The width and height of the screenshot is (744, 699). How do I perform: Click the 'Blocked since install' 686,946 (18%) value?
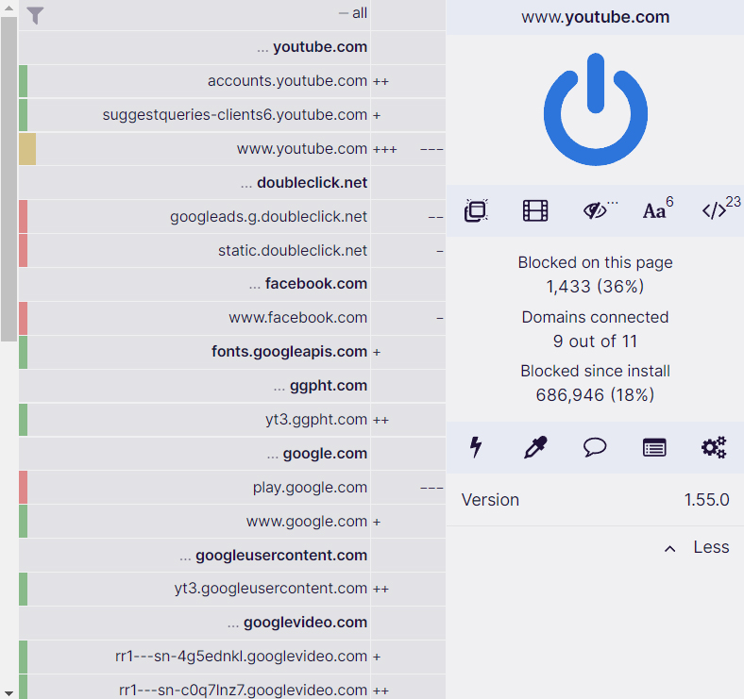[595, 395]
